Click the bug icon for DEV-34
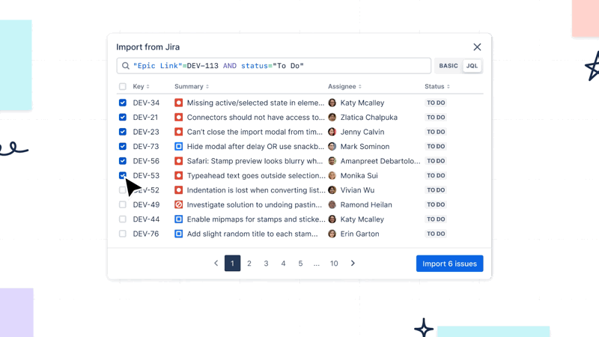The image size is (599, 337). tap(178, 103)
